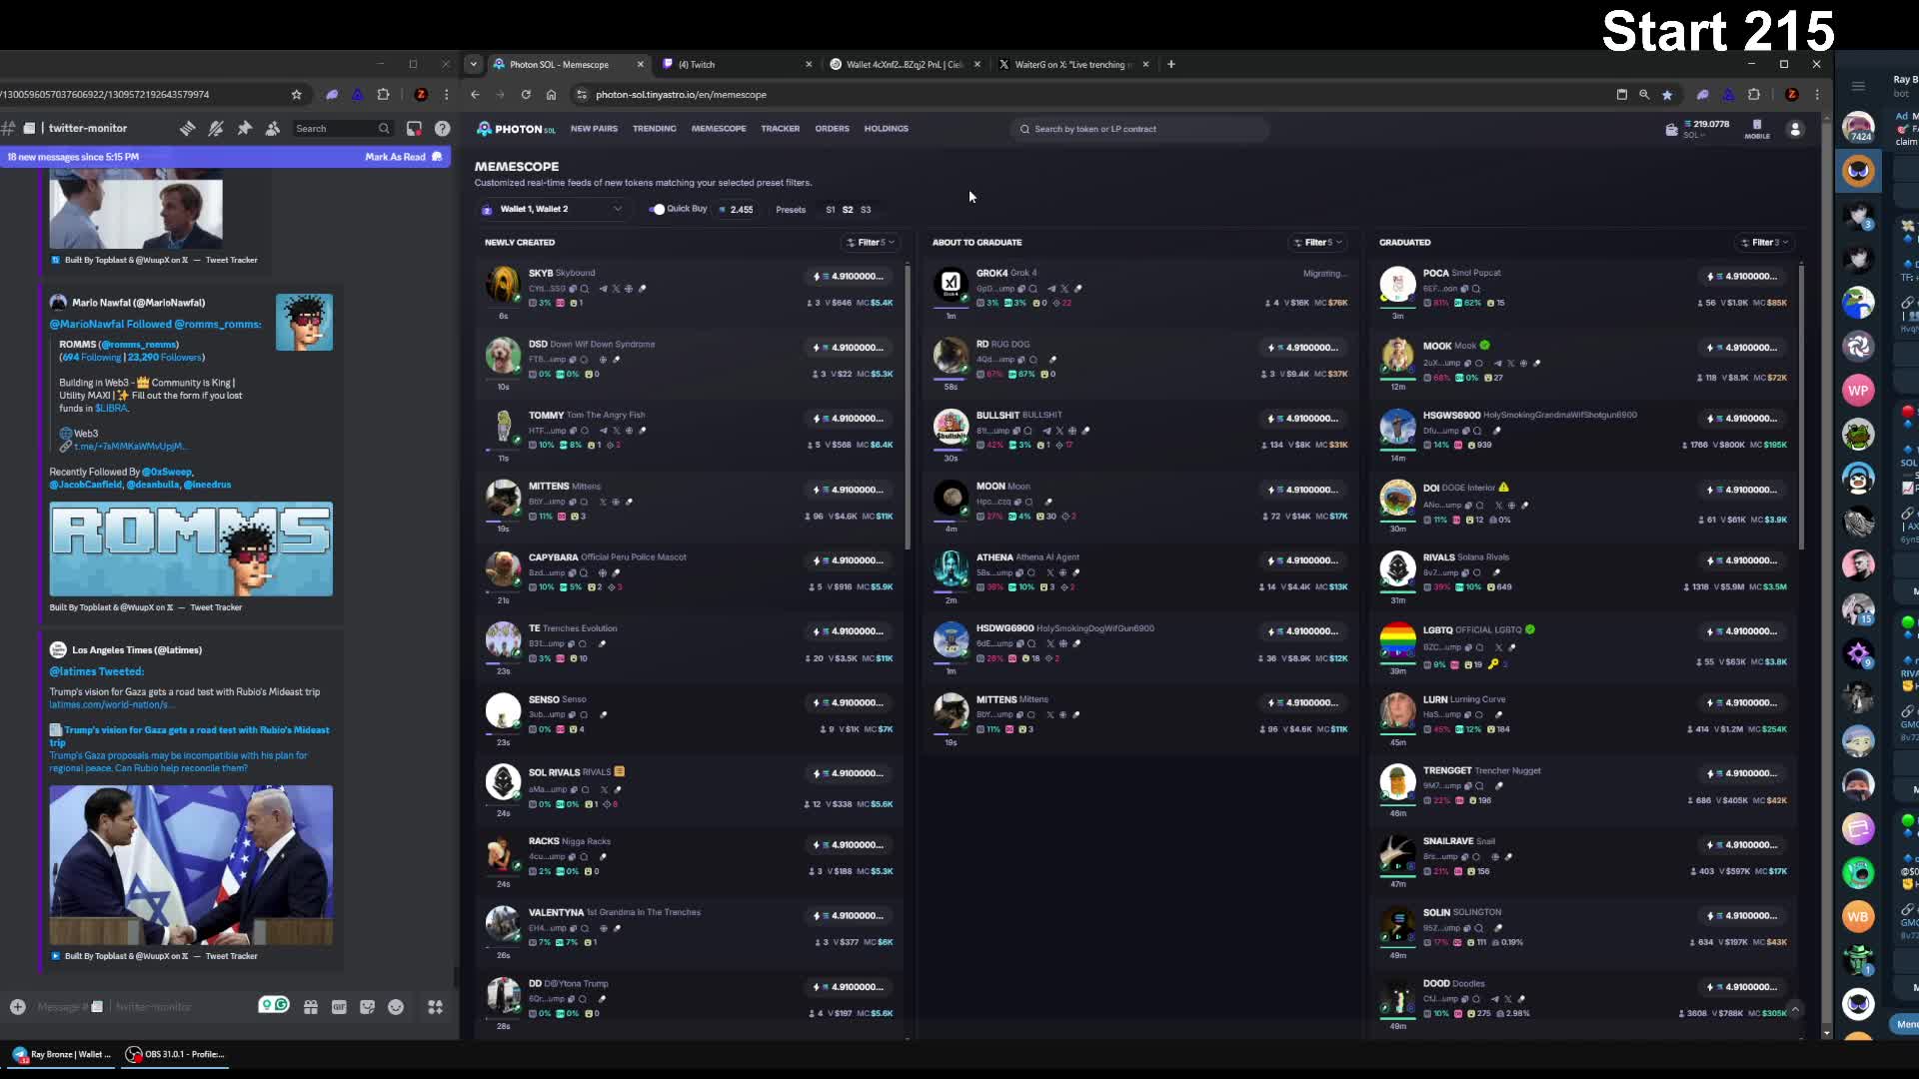Open MITTENS website globe icon in Newly Created

616,502
